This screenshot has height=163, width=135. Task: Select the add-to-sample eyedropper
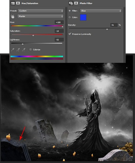pos(18,50)
